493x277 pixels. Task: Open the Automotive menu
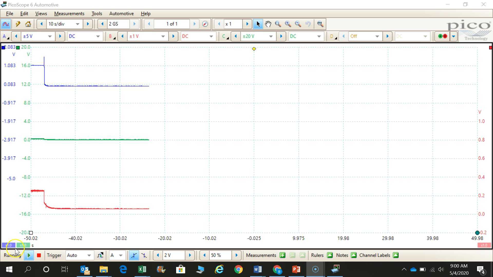point(121,13)
